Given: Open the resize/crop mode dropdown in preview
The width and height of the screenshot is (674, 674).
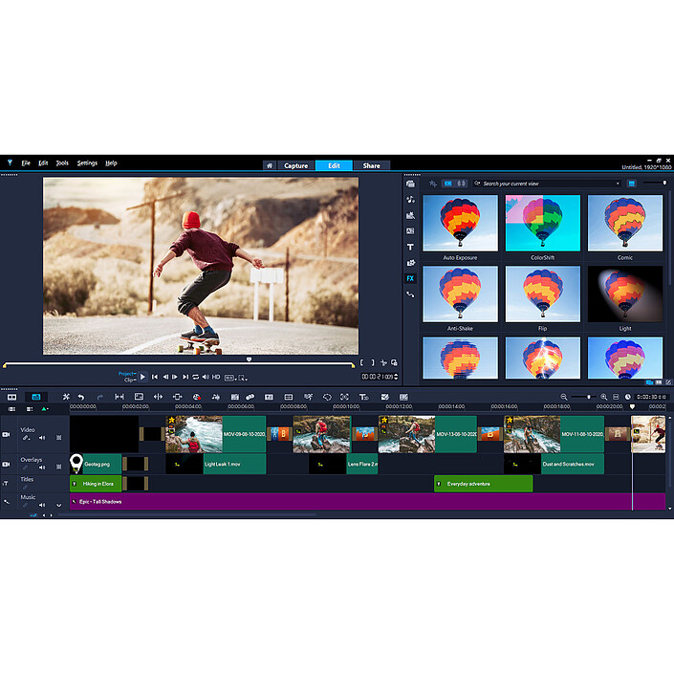Looking at the screenshot, I should [x=243, y=378].
